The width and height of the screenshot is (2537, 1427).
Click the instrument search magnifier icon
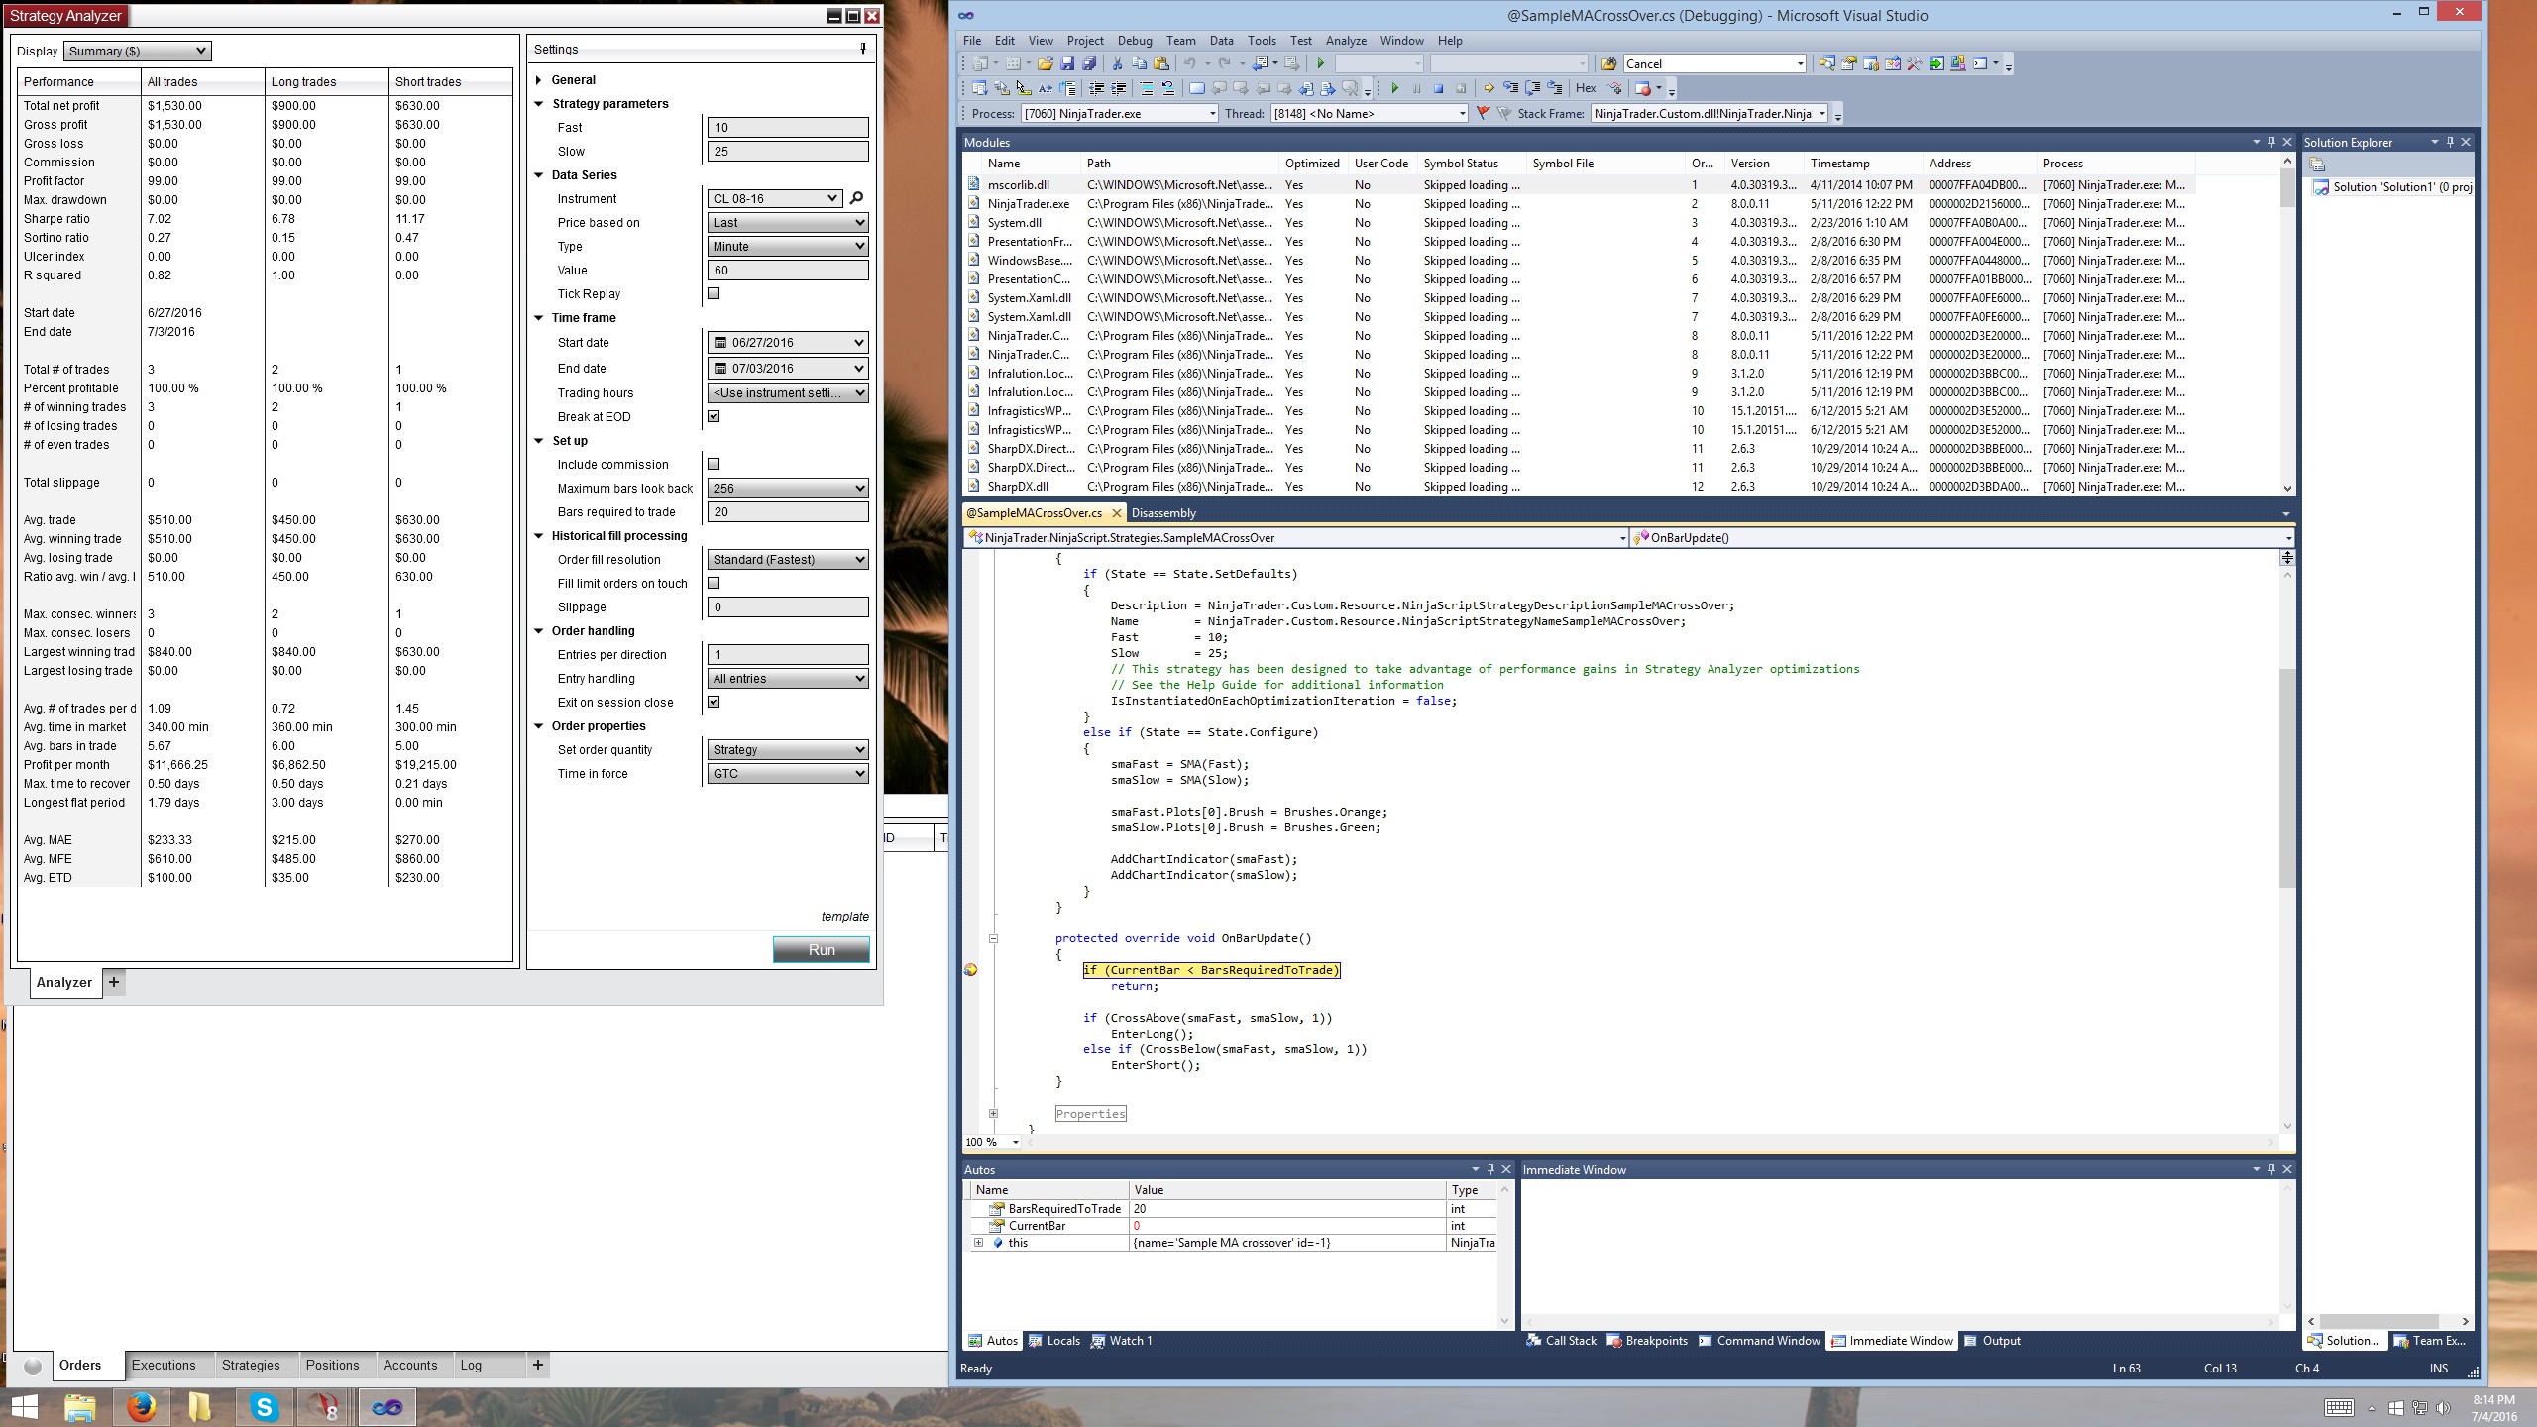[857, 198]
